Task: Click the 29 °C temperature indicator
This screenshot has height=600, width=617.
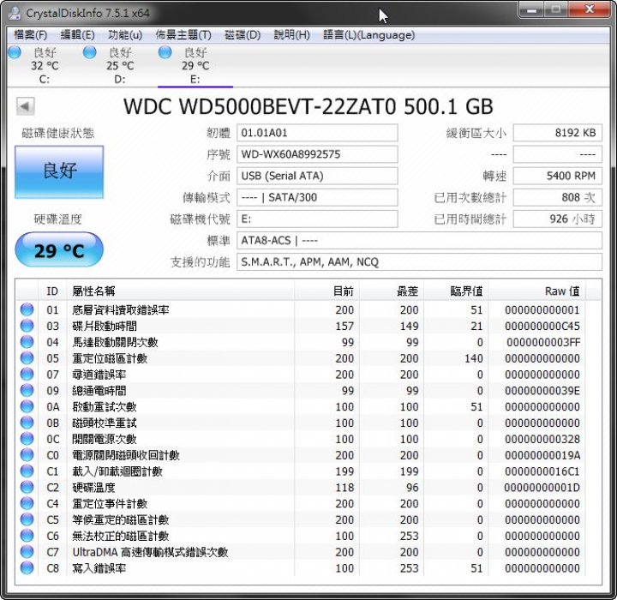Action: 59,250
